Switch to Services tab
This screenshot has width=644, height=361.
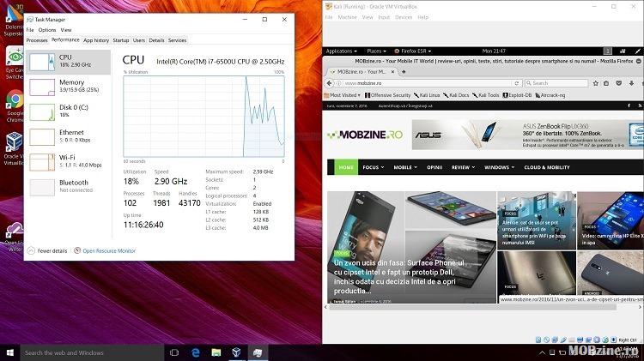(x=178, y=40)
